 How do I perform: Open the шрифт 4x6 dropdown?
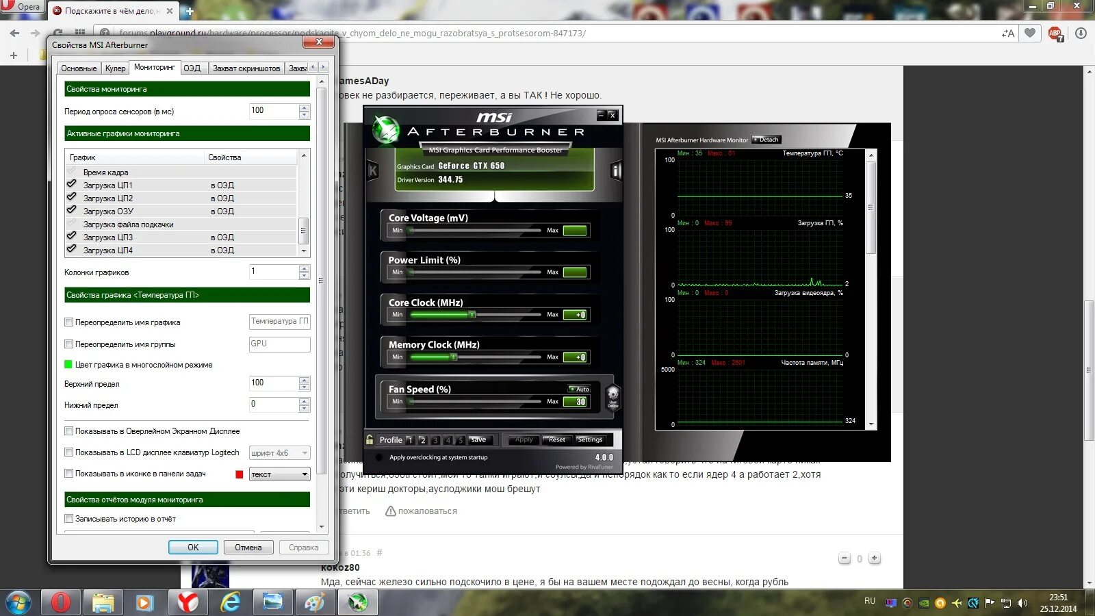coord(280,453)
